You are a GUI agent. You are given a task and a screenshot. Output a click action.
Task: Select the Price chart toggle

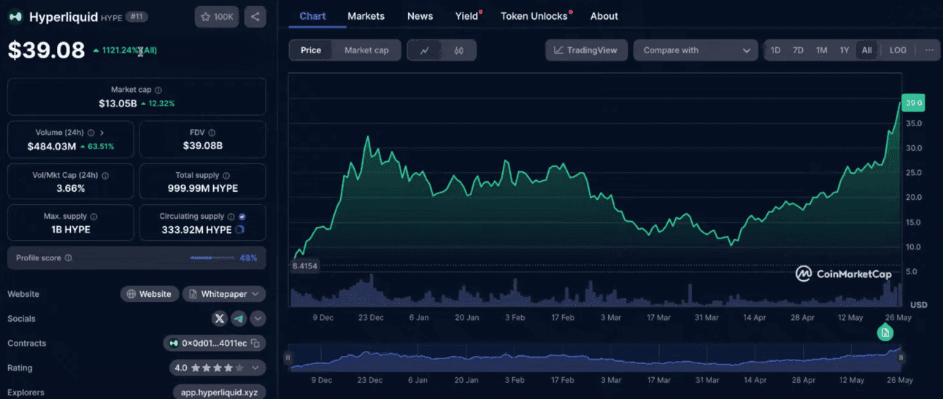point(311,50)
